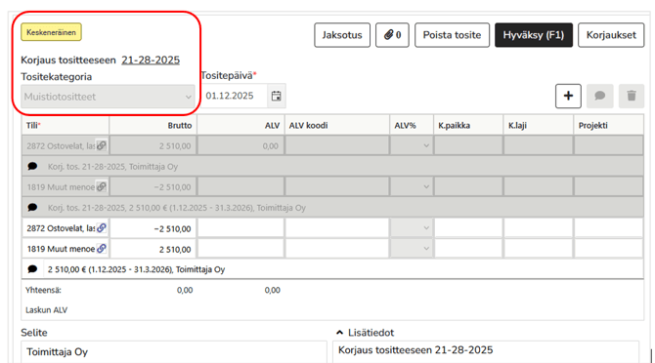Click Projekti field on editable 1819 row

609,249
